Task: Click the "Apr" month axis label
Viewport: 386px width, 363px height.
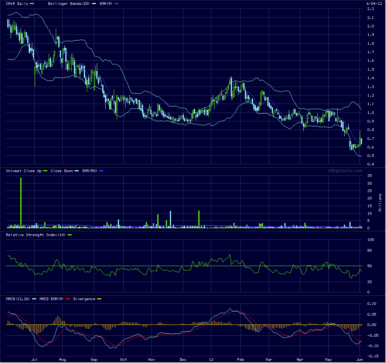Action: click(300, 360)
